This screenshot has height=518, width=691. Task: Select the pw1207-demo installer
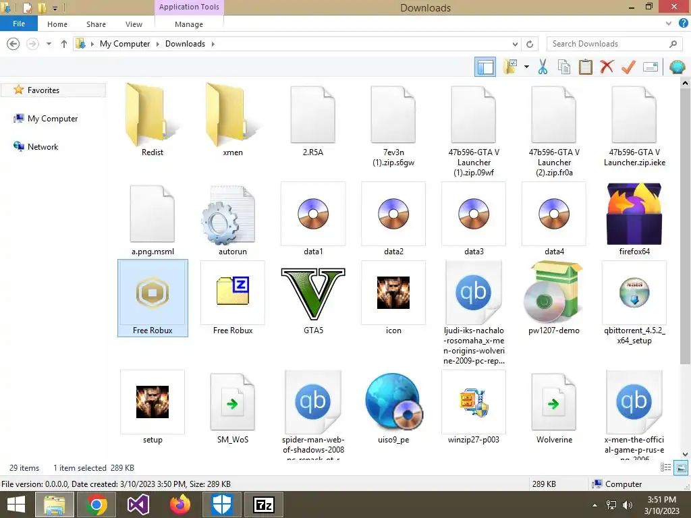[x=554, y=299]
